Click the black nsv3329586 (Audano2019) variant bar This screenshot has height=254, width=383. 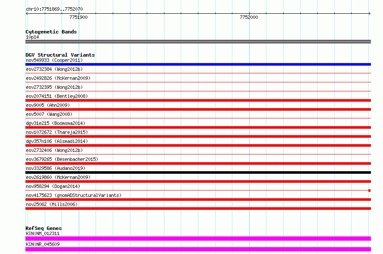198,172
